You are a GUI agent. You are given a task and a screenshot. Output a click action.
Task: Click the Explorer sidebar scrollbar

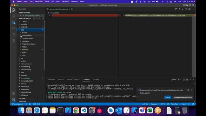point(44,45)
